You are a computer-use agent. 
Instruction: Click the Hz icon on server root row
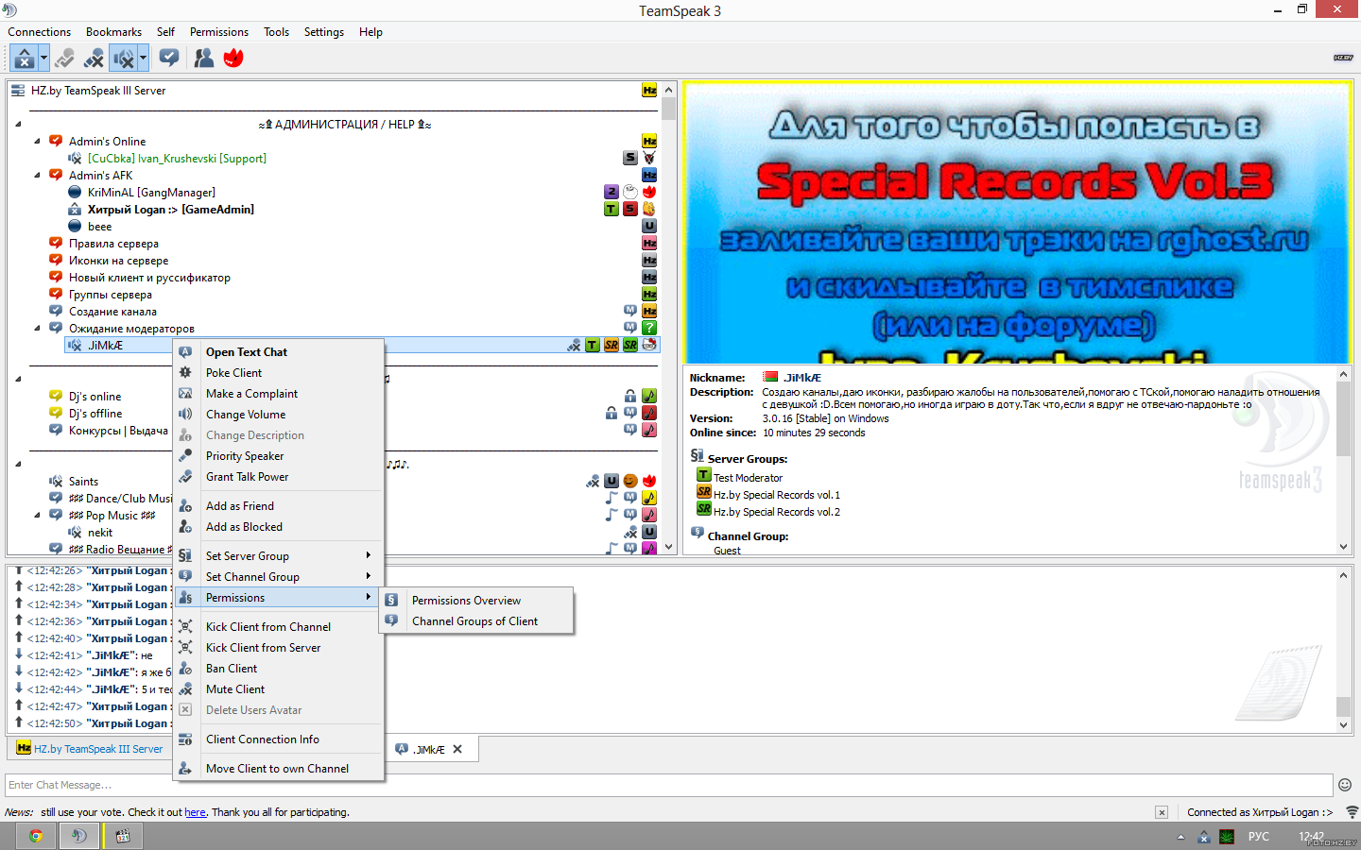point(649,91)
